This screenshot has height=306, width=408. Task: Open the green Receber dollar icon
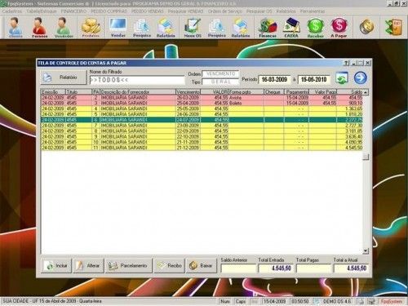pos(315,27)
